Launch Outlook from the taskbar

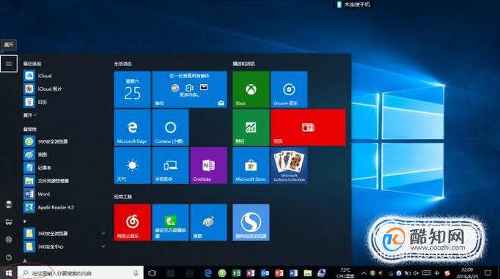(265, 273)
